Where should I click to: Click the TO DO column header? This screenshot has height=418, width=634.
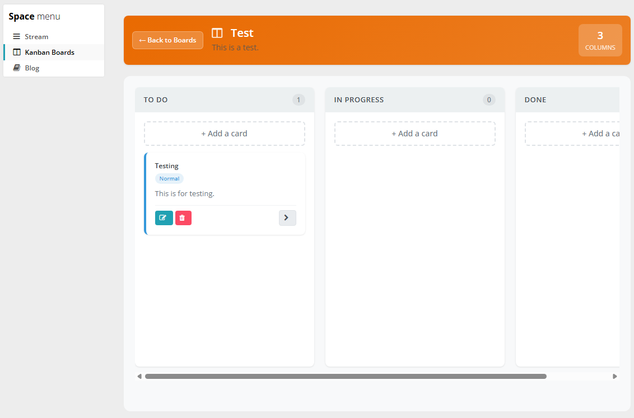225,99
